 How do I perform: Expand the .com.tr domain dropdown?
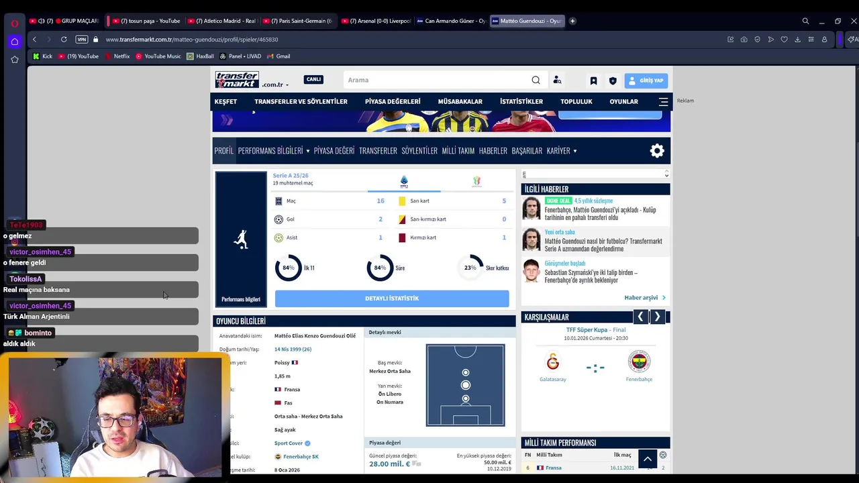[275, 85]
